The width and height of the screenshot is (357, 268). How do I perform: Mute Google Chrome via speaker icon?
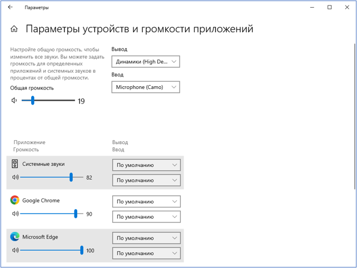(x=15, y=214)
